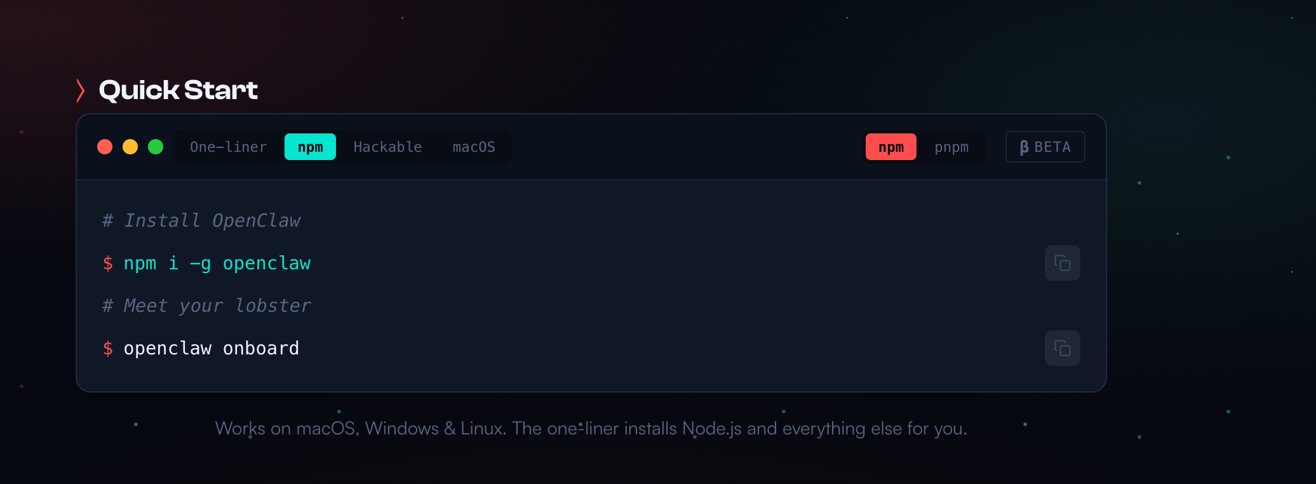
Task: Switch package manager to pnpm
Action: 951,147
